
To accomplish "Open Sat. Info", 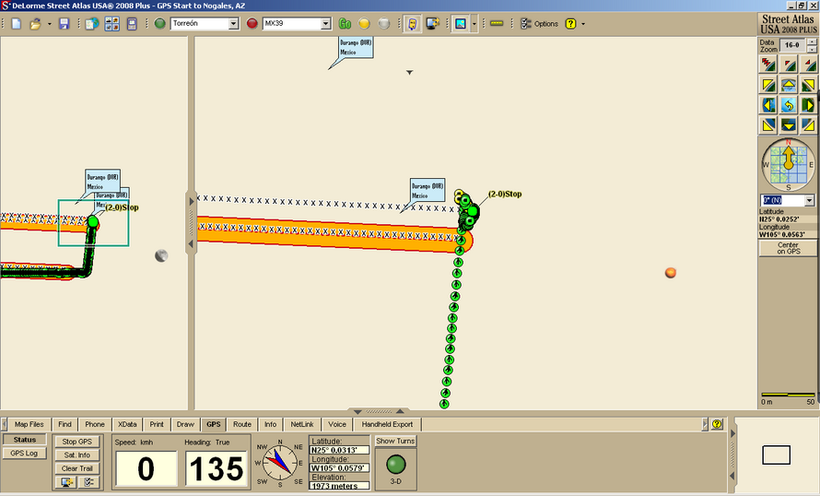I will pyautogui.click(x=77, y=455).
